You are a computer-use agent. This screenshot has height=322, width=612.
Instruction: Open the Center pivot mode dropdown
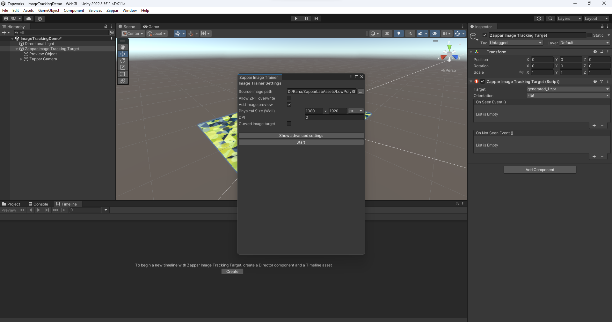(x=133, y=34)
